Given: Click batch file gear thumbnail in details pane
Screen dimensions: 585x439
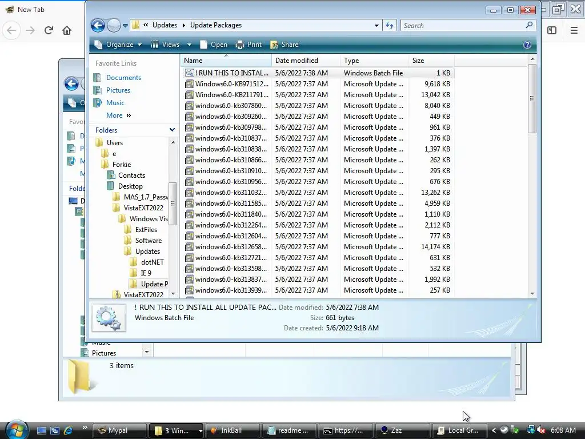Looking at the screenshot, I should [109, 318].
